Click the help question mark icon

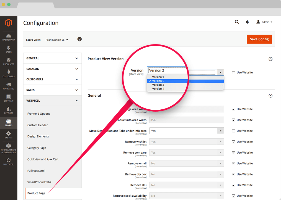[79, 39]
